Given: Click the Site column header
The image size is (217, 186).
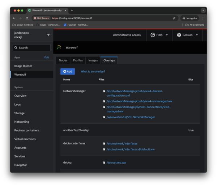Looking at the screenshot, I should pos(191,80).
